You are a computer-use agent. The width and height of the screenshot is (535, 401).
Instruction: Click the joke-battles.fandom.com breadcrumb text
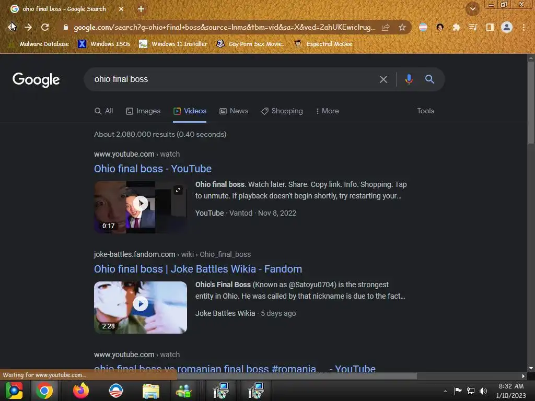tap(134, 254)
